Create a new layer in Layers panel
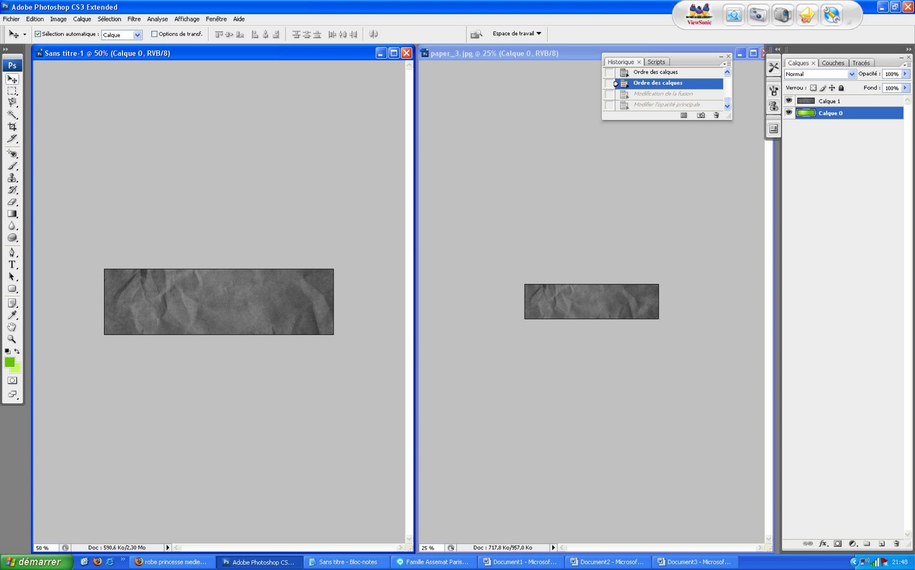The image size is (915, 570). pos(881,544)
